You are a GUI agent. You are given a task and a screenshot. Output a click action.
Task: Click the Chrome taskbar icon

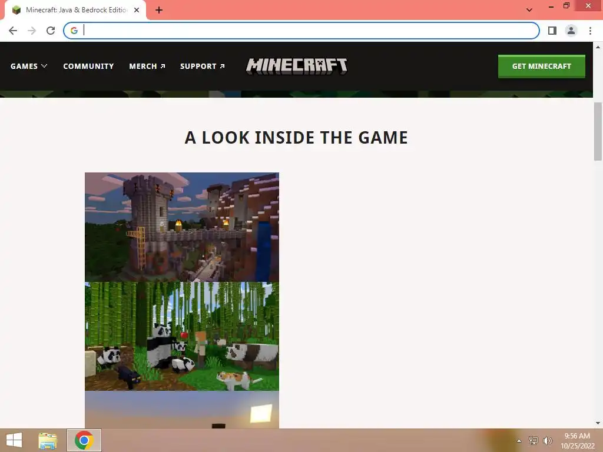tap(84, 440)
